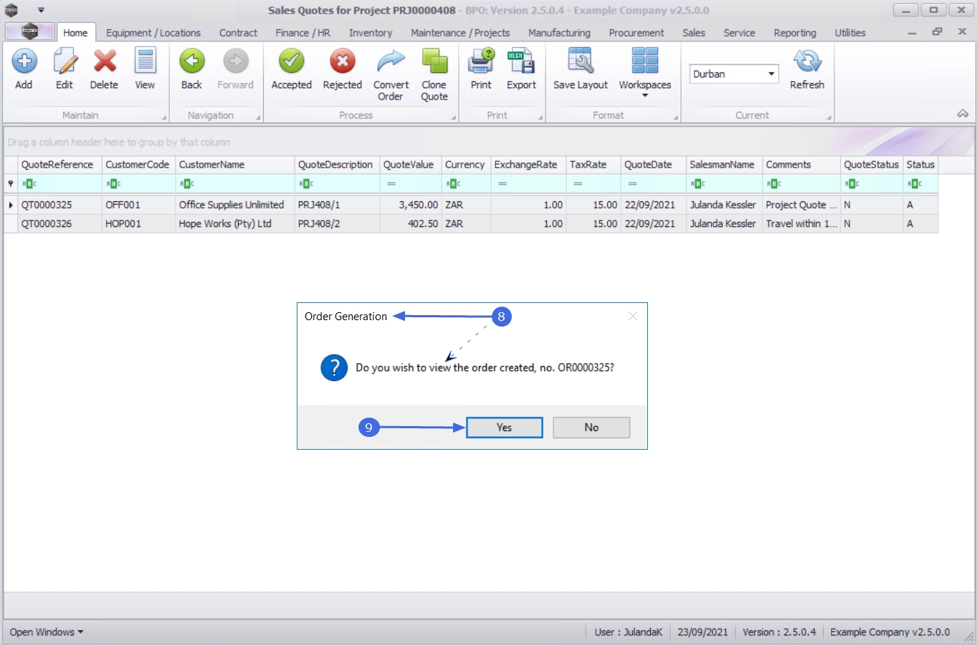This screenshot has height=646, width=977.
Task: Open the Manufacturing tab
Action: click(559, 33)
